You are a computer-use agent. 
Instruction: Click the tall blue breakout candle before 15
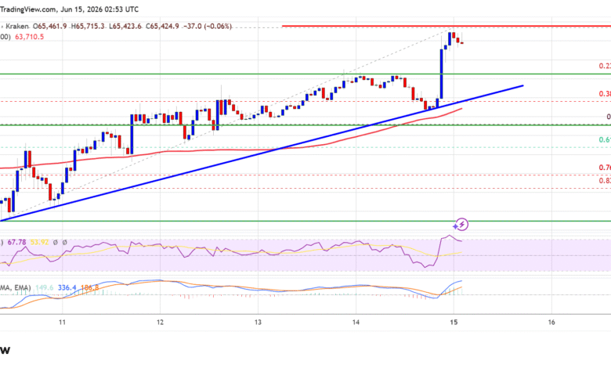tap(442, 74)
